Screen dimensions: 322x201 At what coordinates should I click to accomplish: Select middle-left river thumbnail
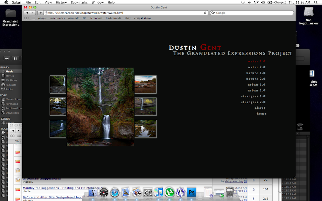pyautogui.click(x=58, y=106)
